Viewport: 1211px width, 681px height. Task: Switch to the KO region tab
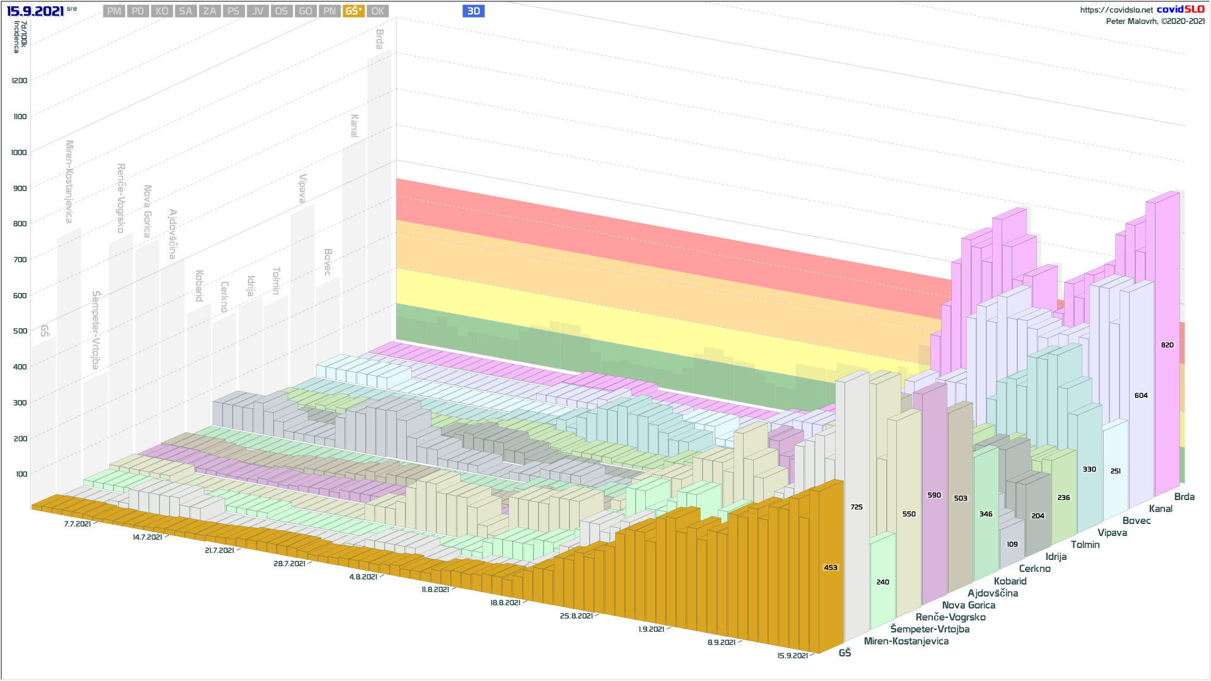pyautogui.click(x=162, y=11)
